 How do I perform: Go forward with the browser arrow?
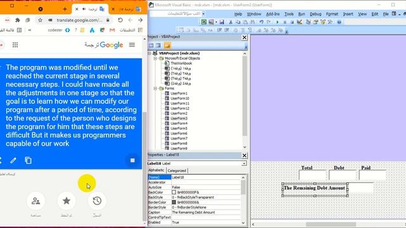click(140, 20)
